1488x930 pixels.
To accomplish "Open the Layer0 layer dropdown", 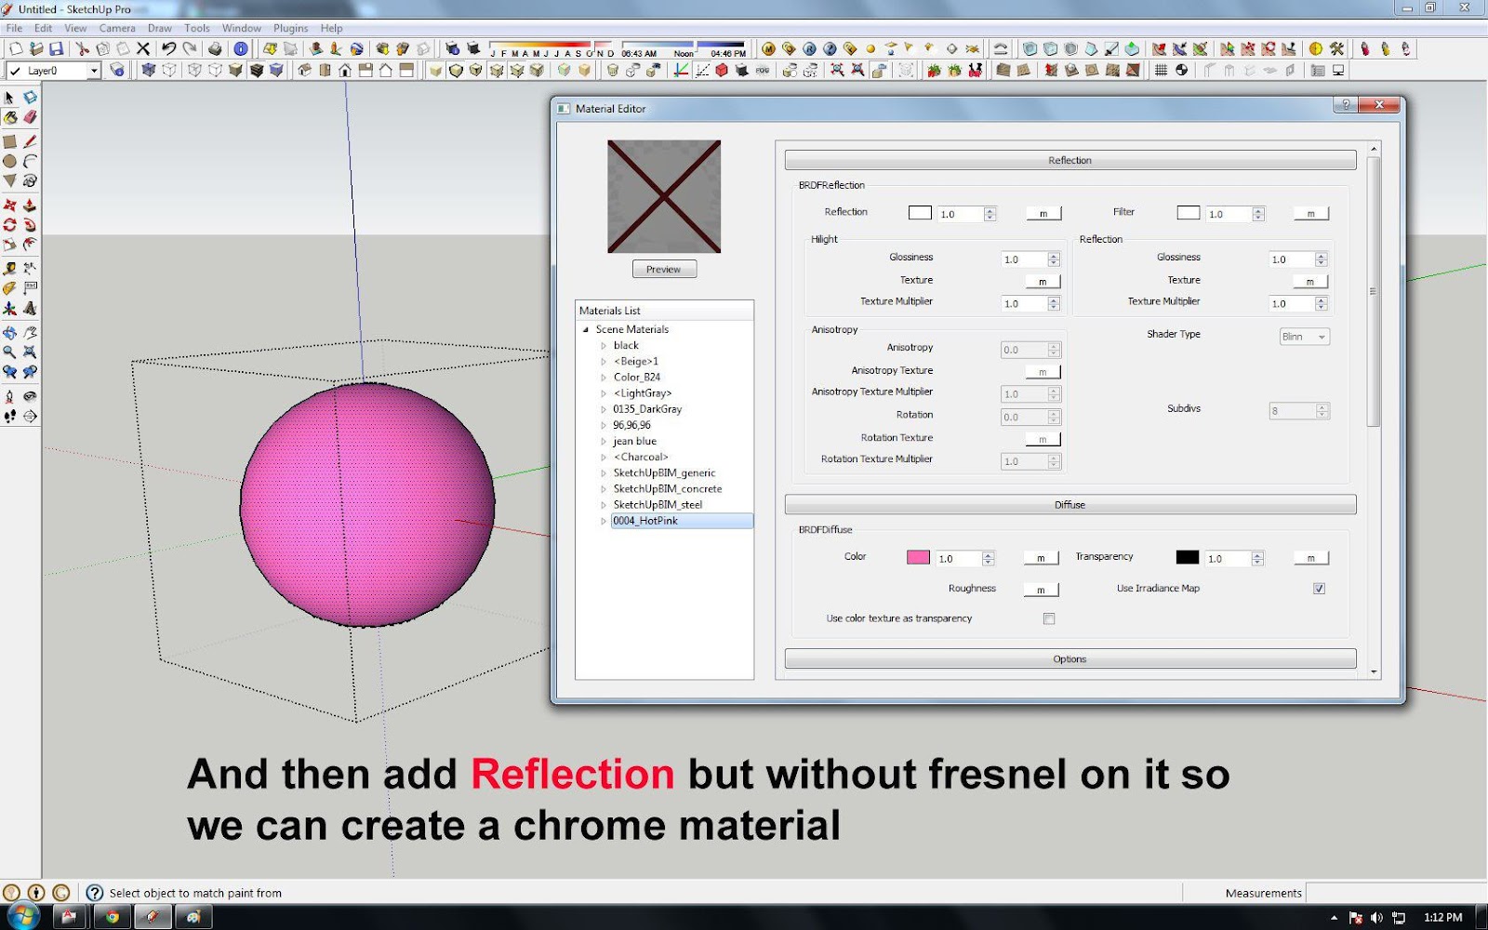I will coord(94,71).
